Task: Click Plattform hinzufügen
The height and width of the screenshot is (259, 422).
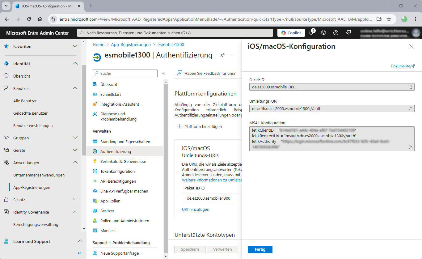Action: [x=199, y=126]
